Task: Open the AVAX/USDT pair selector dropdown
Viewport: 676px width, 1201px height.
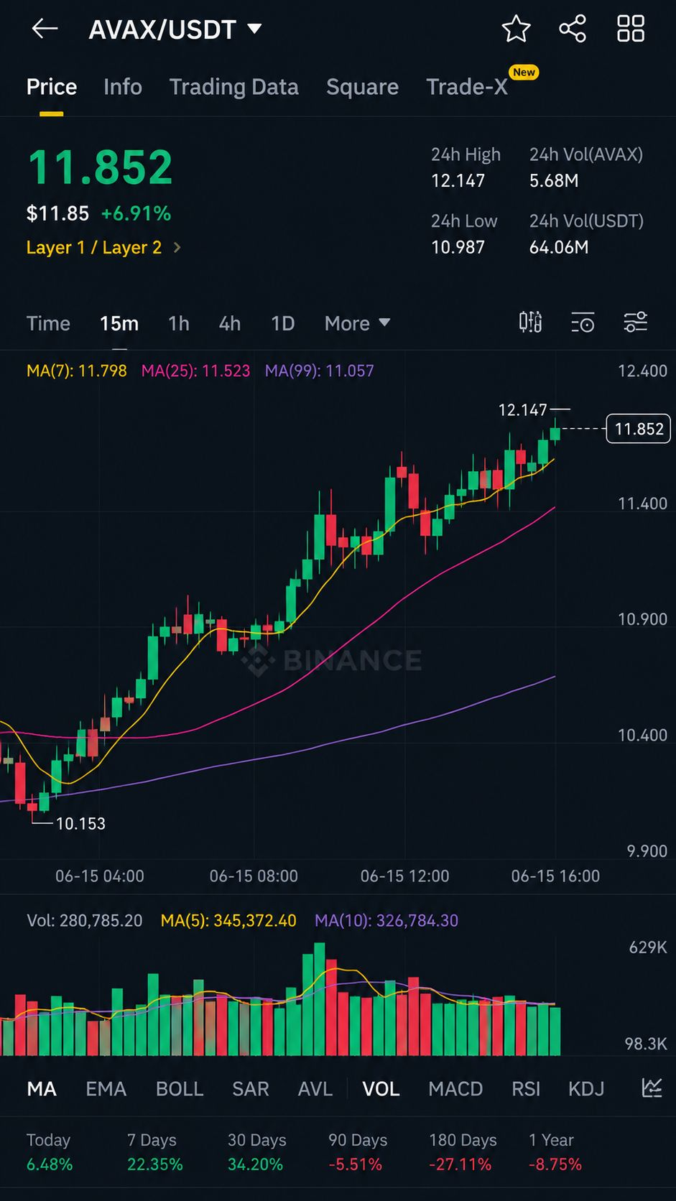Action: click(x=175, y=29)
